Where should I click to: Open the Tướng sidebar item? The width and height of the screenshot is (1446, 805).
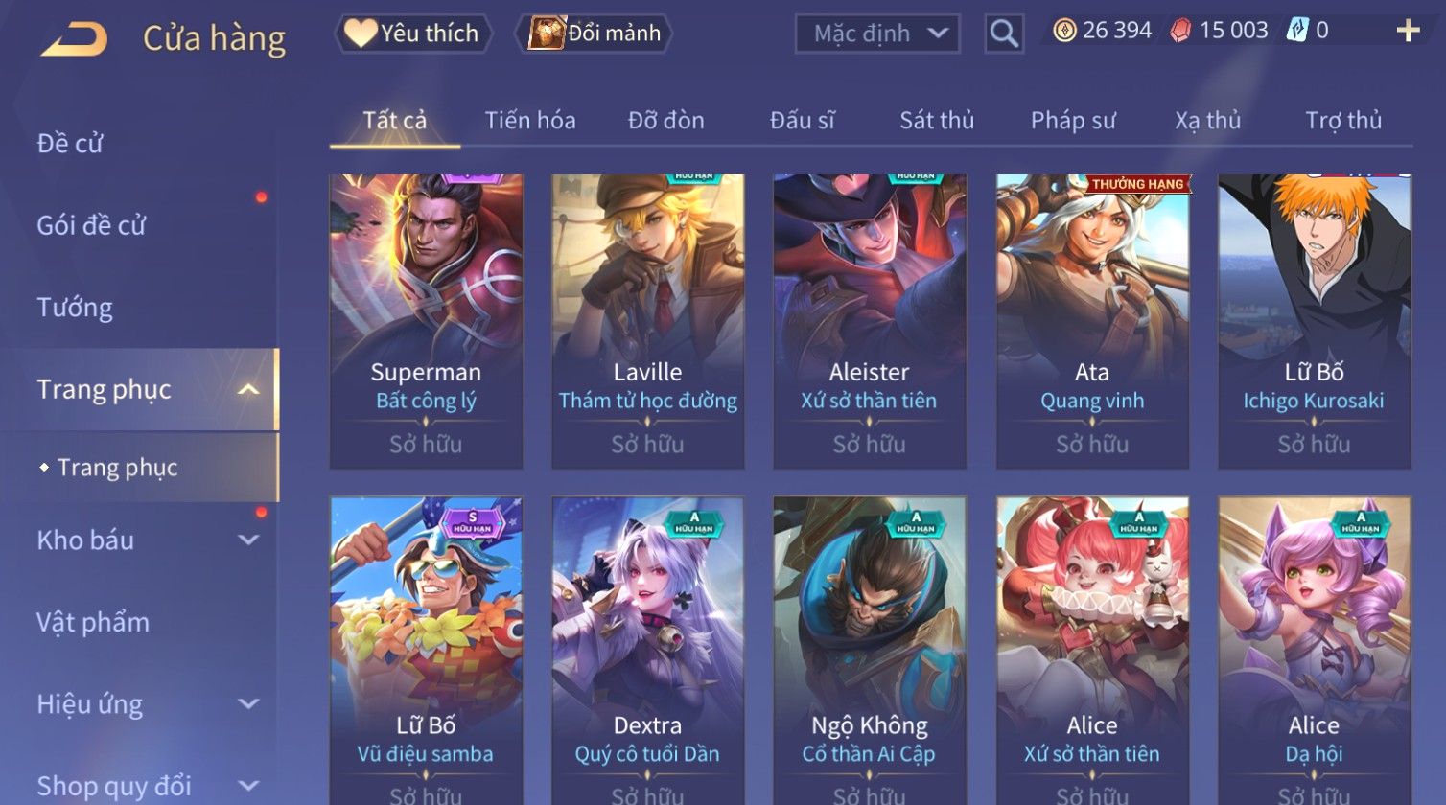point(75,308)
